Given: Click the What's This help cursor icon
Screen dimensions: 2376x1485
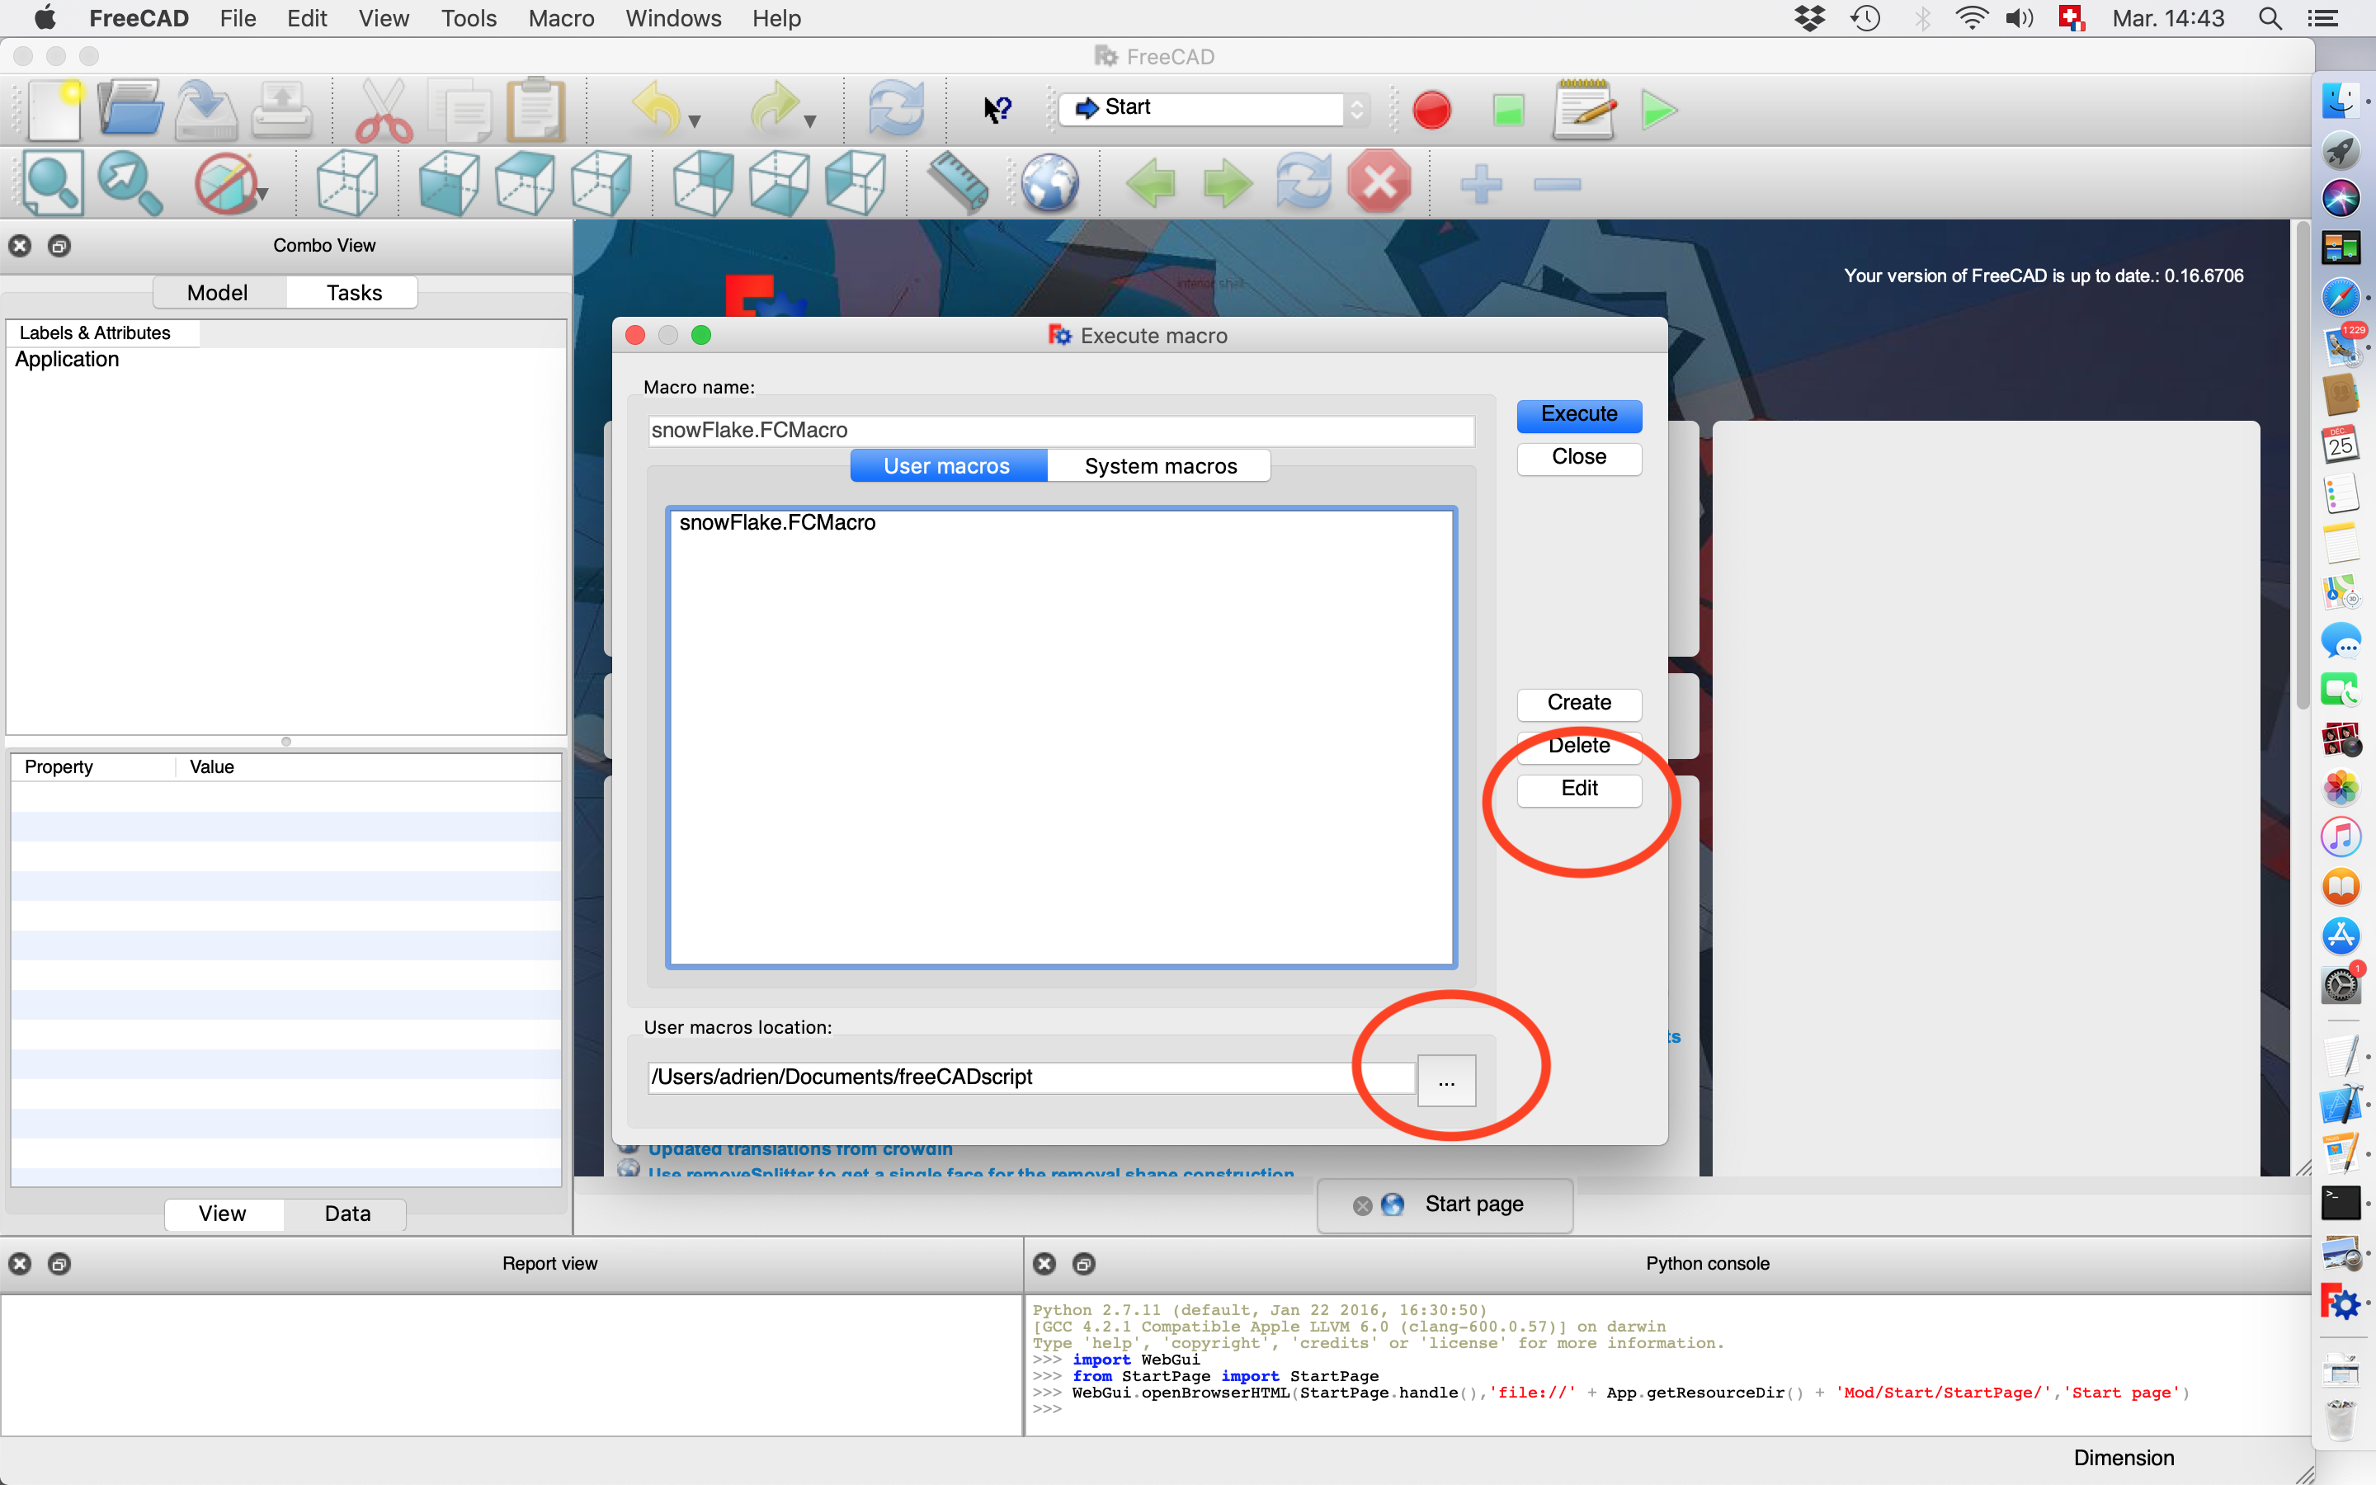Looking at the screenshot, I should [x=997, y=110].
